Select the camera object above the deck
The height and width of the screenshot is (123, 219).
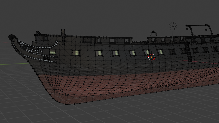[153, 34]
